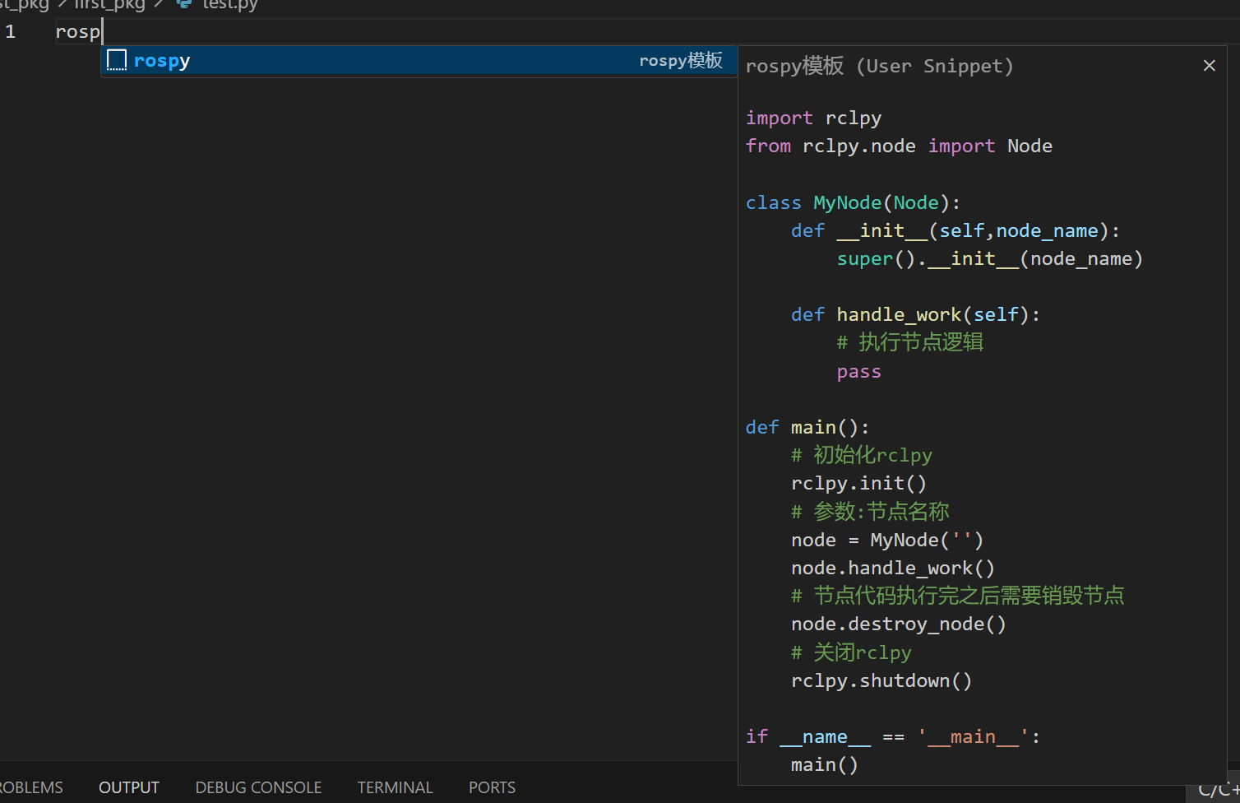Click 'class MyNode(Node):' line in snippet preview
The width and height of the screenshot is (1240, 803).
point(852,202)
